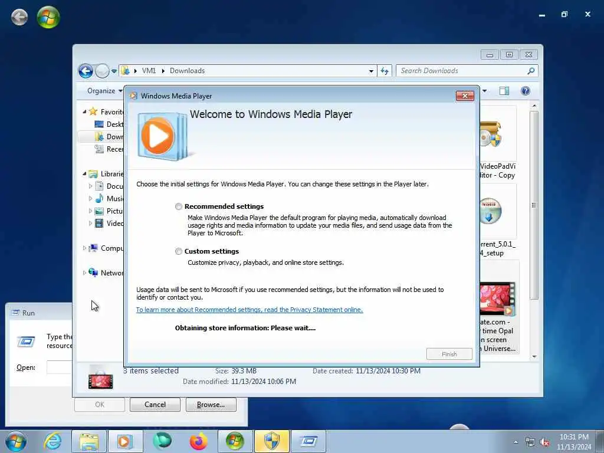Open the Windows Start menu orb
The width and height of the screenshot is (604, 453).
(15, 441)
